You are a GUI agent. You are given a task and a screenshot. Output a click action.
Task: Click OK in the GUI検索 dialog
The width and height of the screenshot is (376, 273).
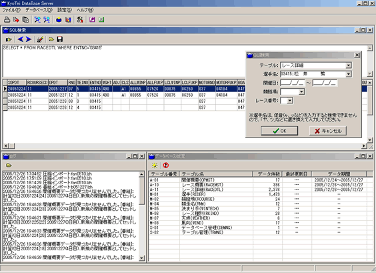point(279,131)
